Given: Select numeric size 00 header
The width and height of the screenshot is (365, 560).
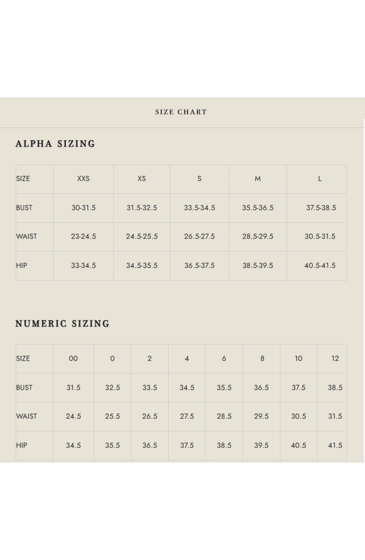Looking at the screenshot, I should click(x=73, y=359).
